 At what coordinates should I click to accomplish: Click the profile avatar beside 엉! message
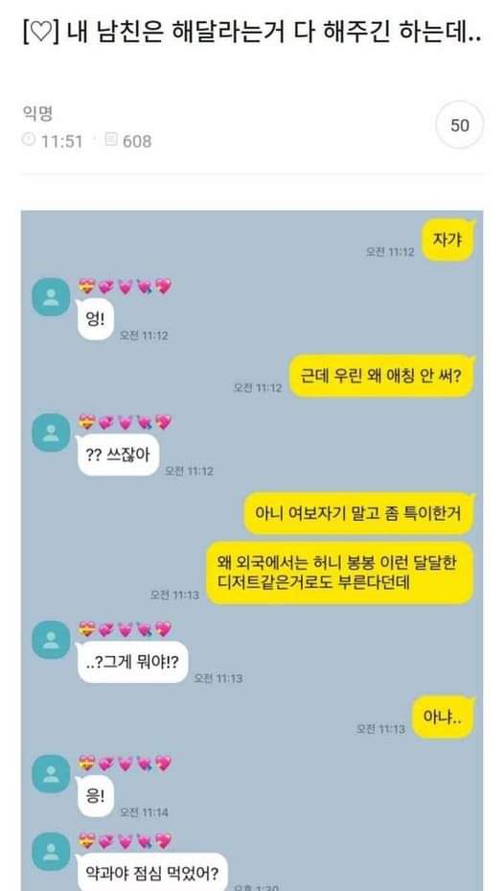point(51,296)
